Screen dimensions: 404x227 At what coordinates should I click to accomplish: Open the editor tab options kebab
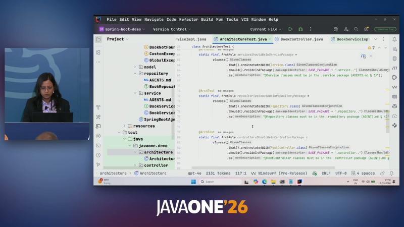click(383, 39)
